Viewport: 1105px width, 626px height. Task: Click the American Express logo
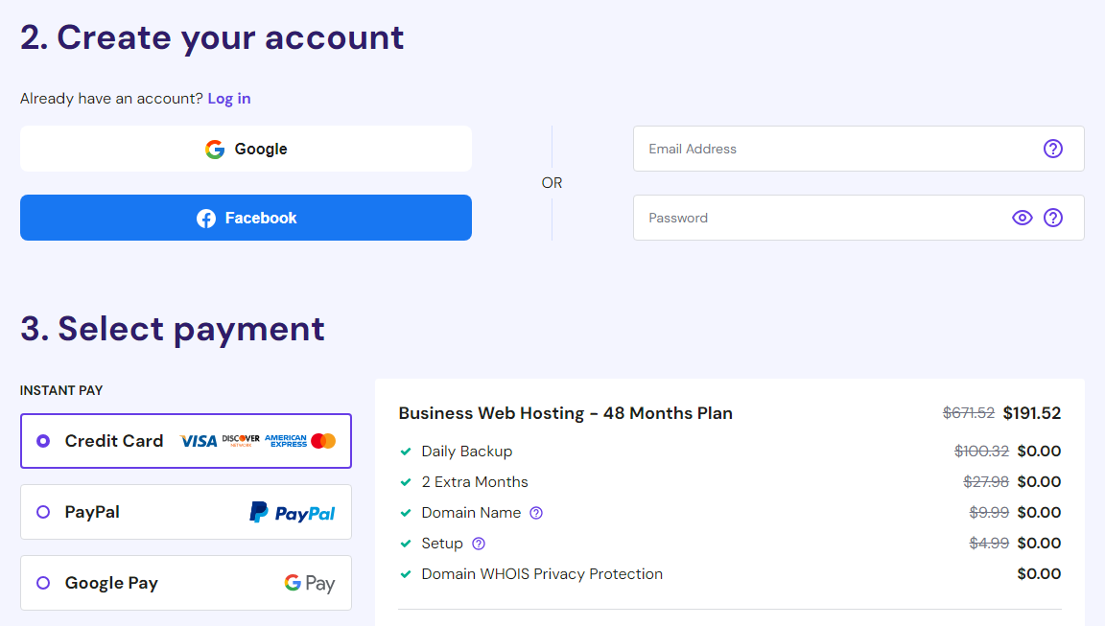tap(286, 441)
